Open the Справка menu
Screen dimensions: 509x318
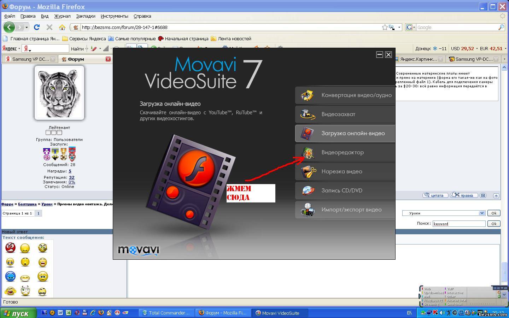(142, 16)
